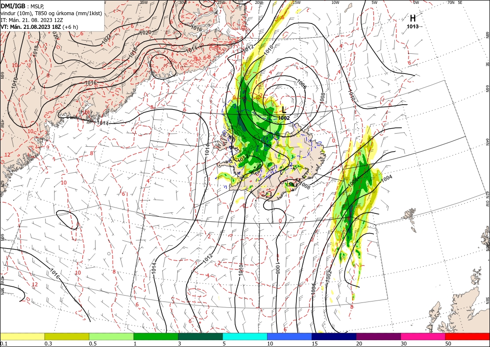The height and width of the screenshot is (347, 490).
Task: Click the '15' legend scale value
Action: (x=315, y=344)
